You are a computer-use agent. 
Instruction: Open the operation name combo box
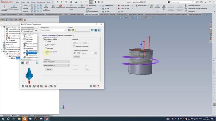pyautogui.click(x=53, y=30)
